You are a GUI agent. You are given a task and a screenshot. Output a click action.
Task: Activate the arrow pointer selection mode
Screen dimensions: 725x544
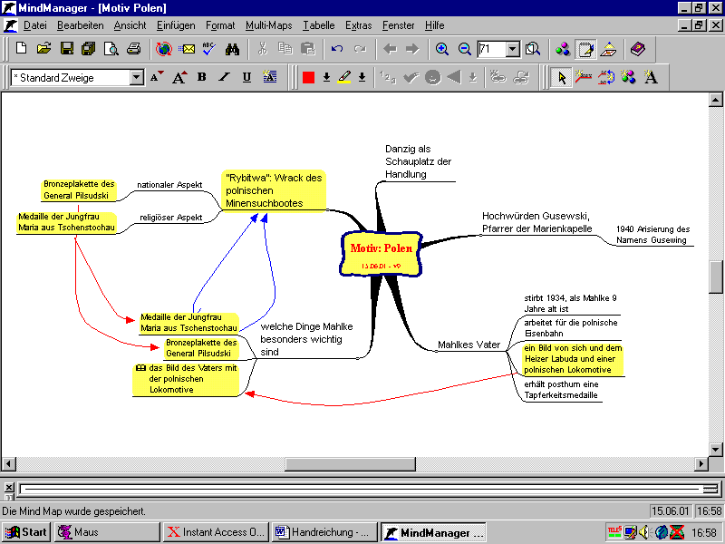pos(562,78)
